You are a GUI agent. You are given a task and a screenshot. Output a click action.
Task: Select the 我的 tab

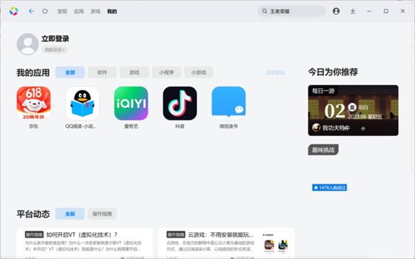coord(112,11)
